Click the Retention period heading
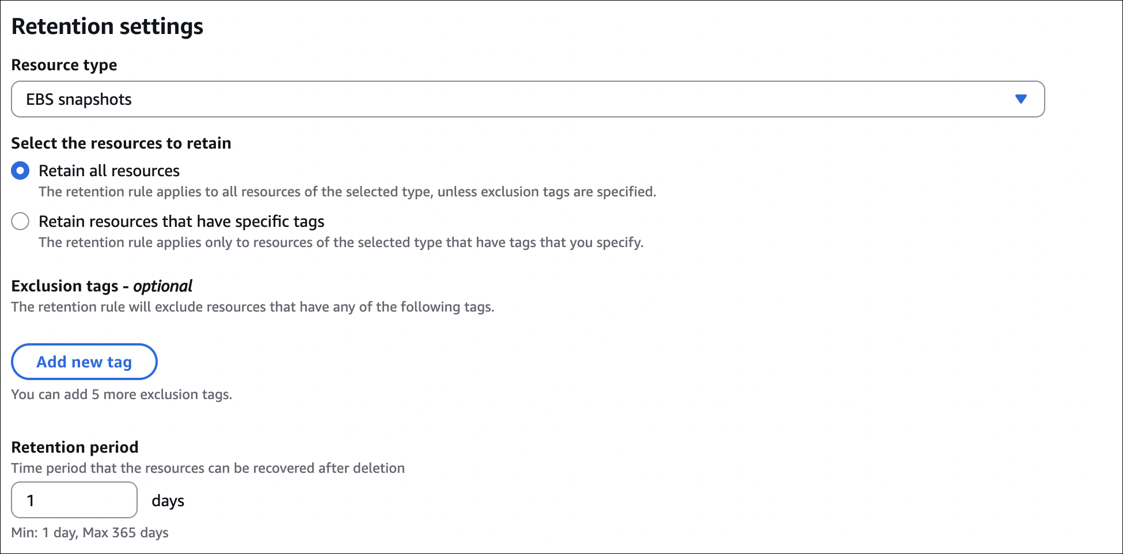 [75, 447]
